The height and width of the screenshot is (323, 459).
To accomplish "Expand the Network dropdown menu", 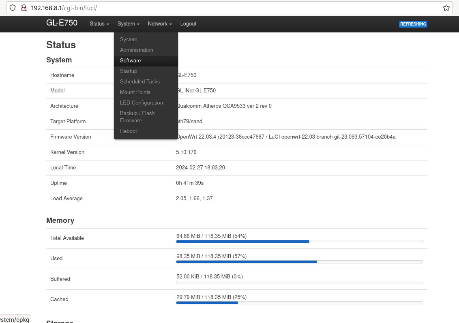I will click(x=160, y=24).
